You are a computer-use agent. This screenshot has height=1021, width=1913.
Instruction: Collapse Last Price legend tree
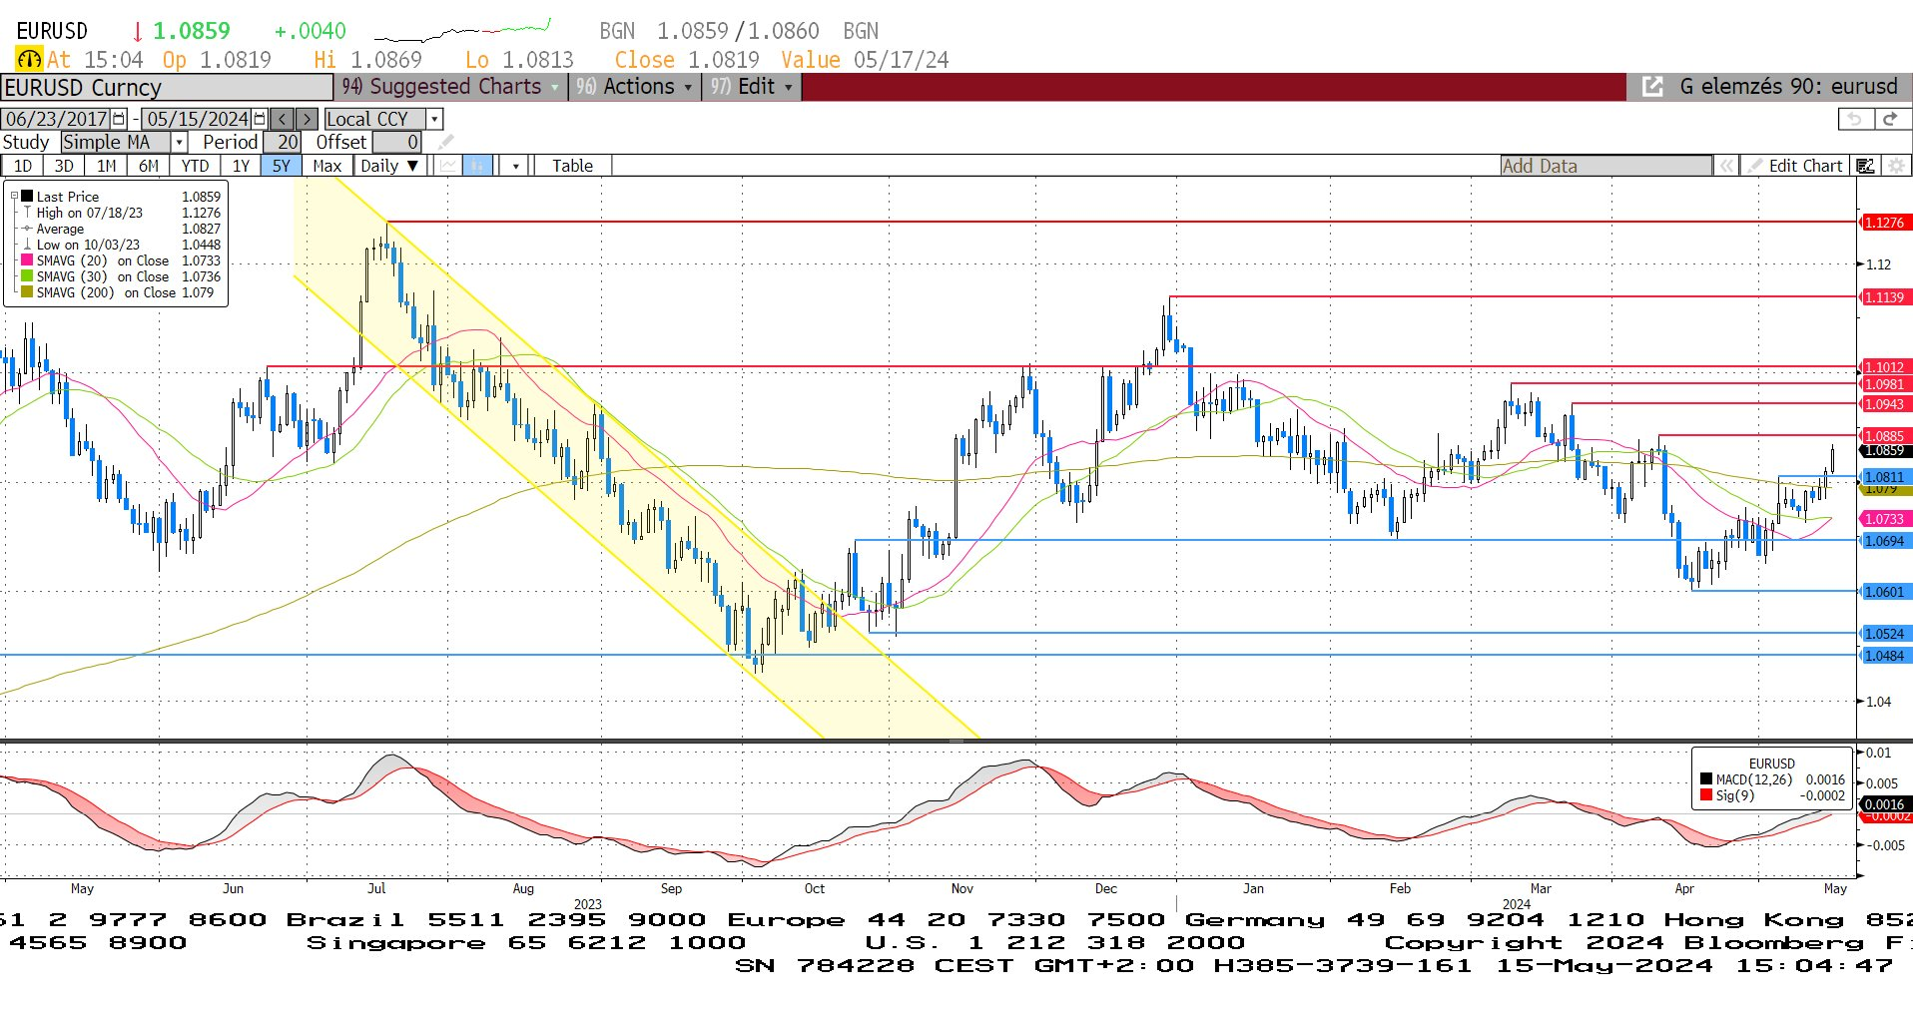(x=14, y=197)
